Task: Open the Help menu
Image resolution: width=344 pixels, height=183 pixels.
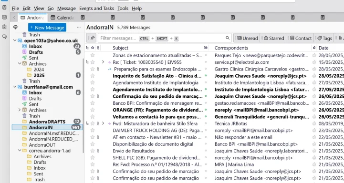Action: [136, 9]
